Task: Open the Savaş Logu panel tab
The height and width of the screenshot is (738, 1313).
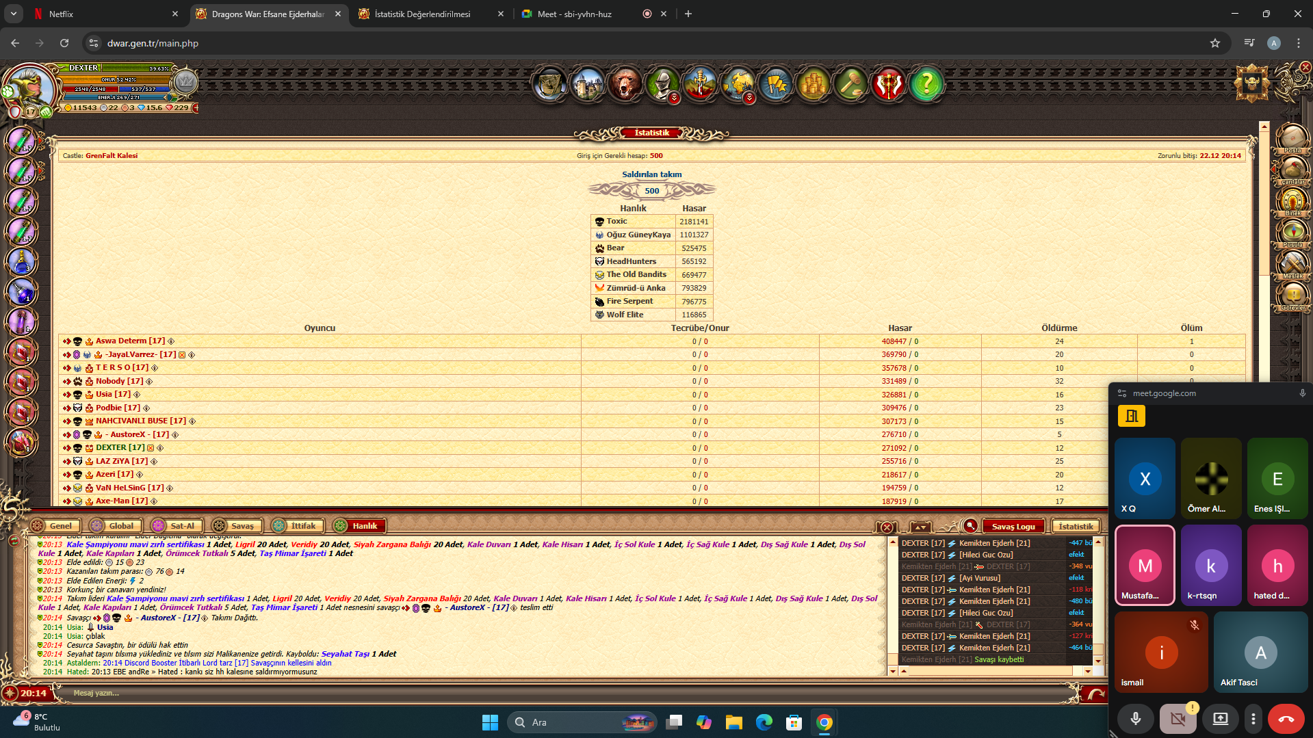Action: coord(1013,527)
